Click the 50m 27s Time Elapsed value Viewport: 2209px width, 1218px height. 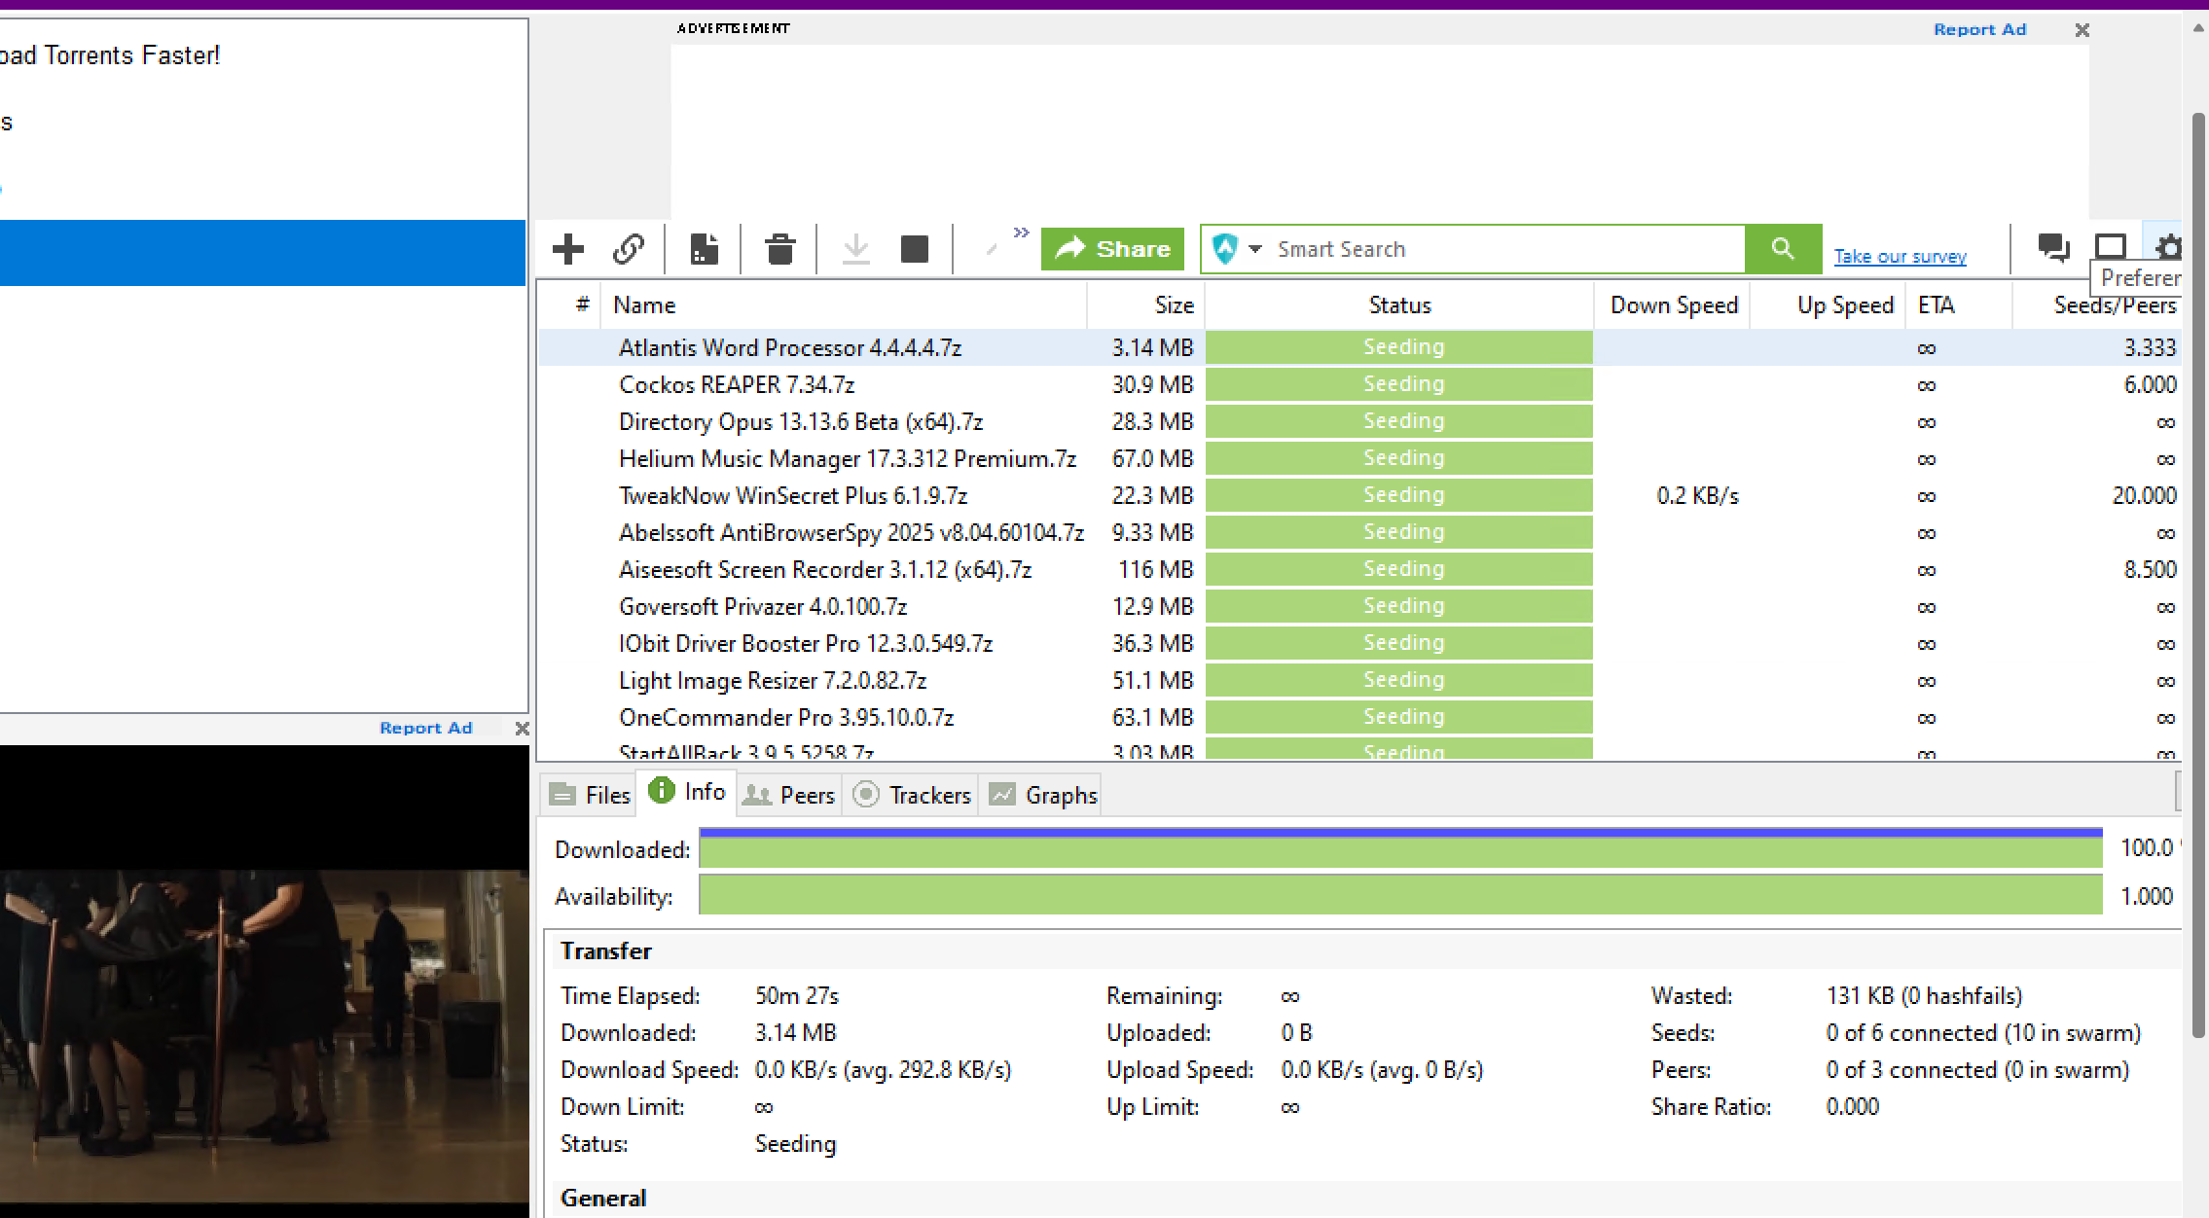(797, 996)
